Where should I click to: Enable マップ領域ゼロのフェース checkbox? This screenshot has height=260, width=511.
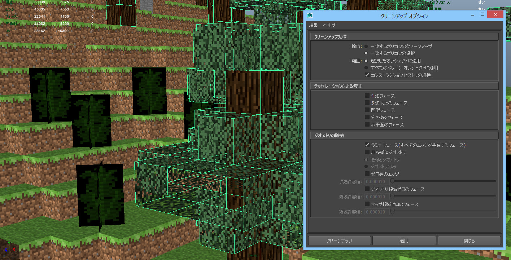point(367,204)
